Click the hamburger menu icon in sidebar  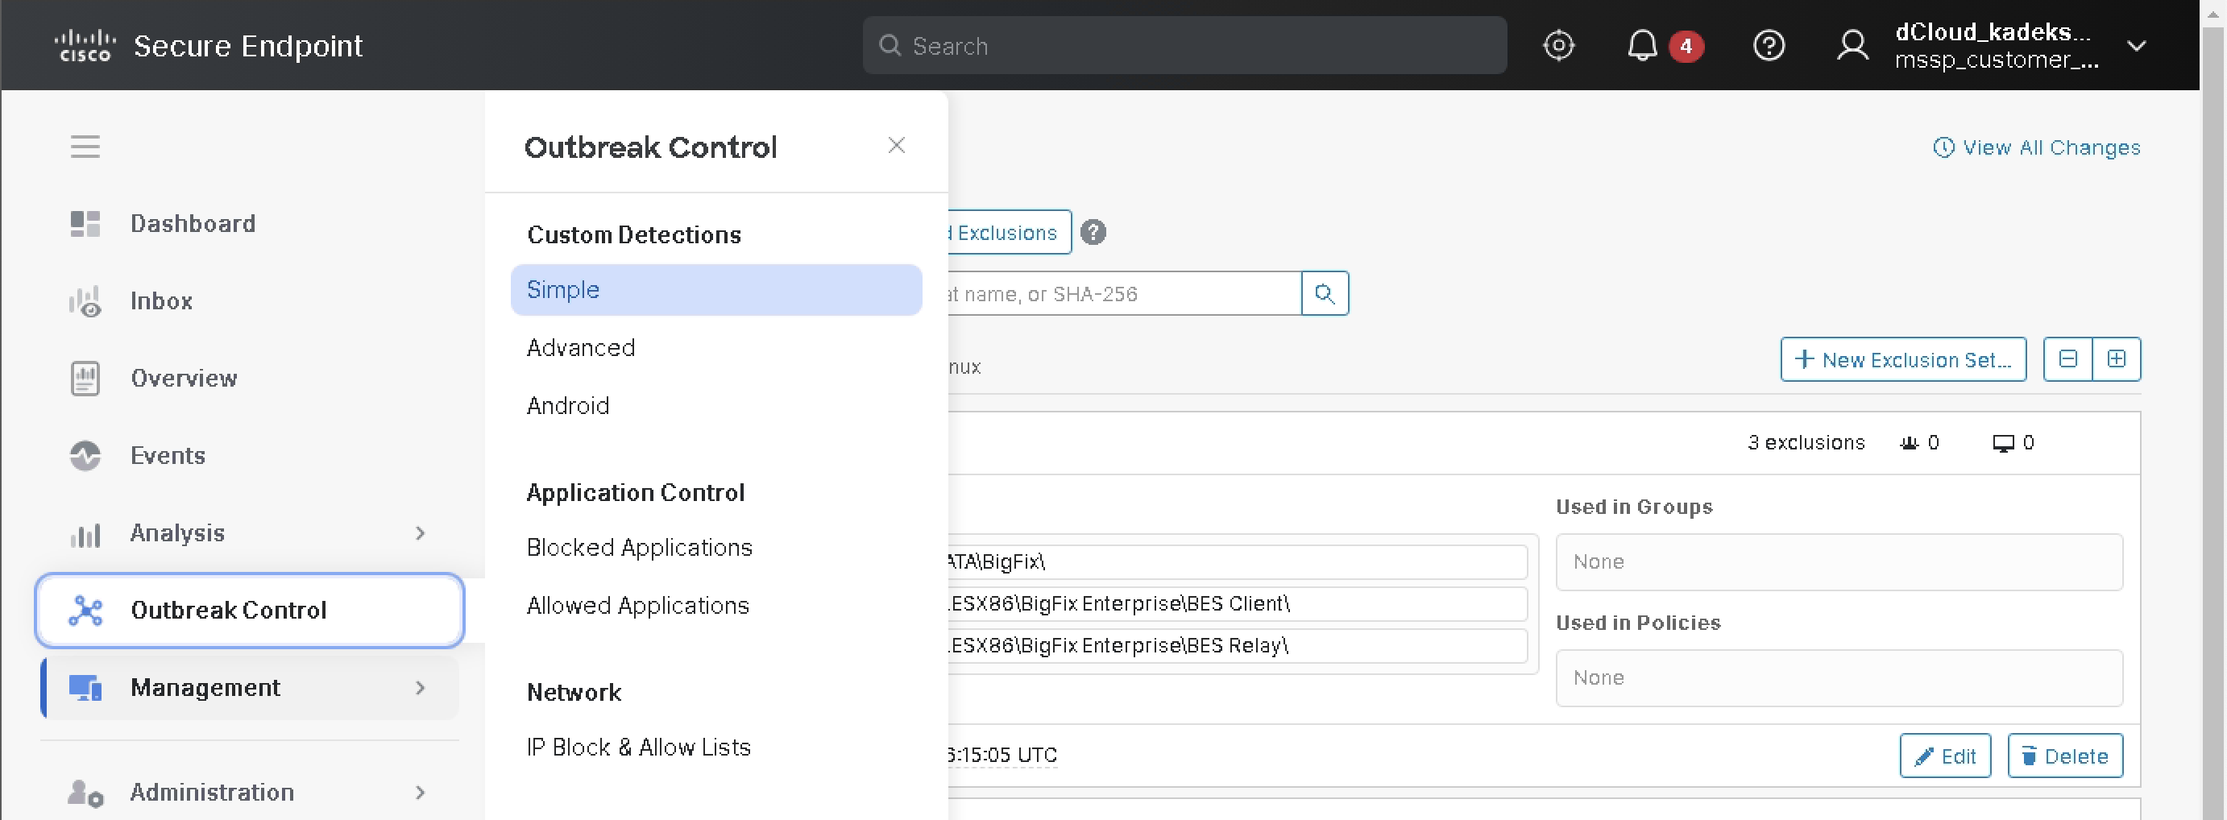(85, 147)
